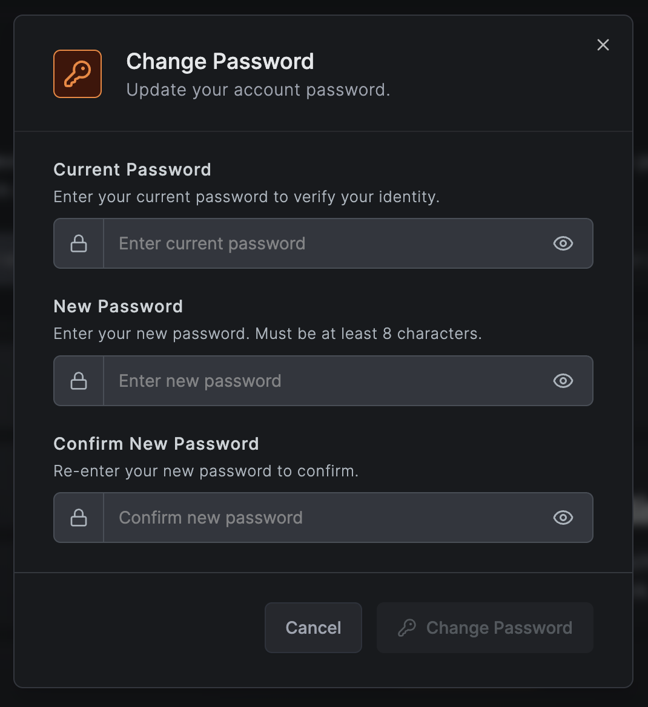Click the eight-character requirement helper text
Image resolution: width=648 pixels, height=707 pixels.
(268, 334)
